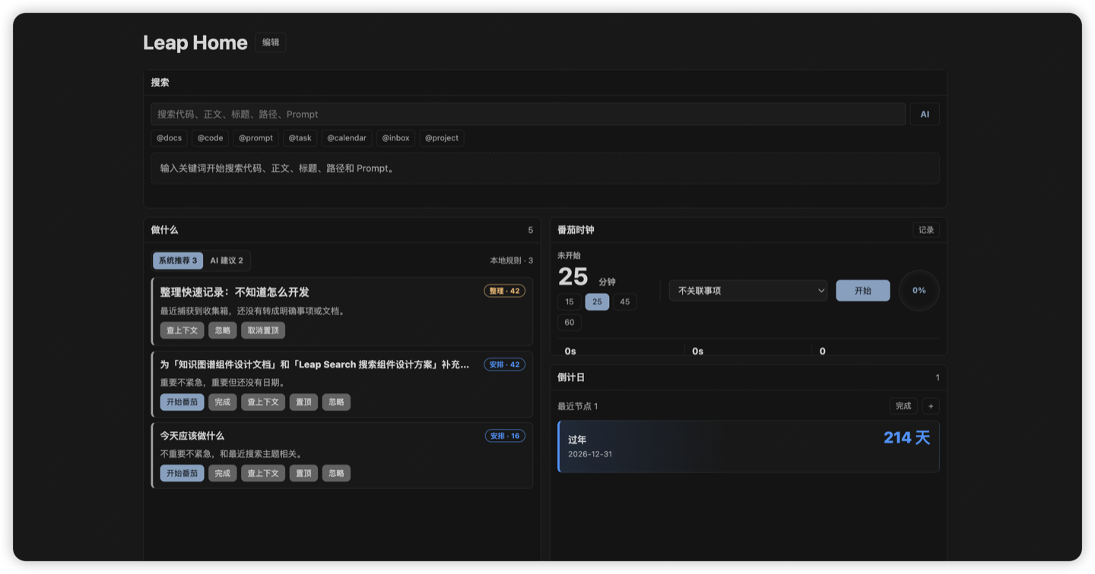Click 完成 on the 知识图谱 task
The height and width of the screenshot is (574, 1095).
(222, 402)
